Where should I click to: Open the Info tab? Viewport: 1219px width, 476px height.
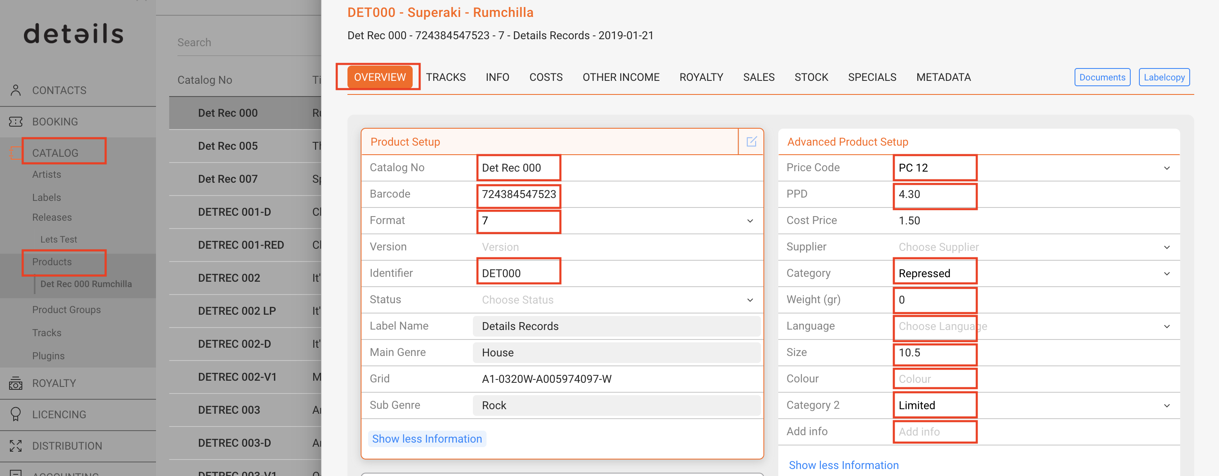point(497,77)
